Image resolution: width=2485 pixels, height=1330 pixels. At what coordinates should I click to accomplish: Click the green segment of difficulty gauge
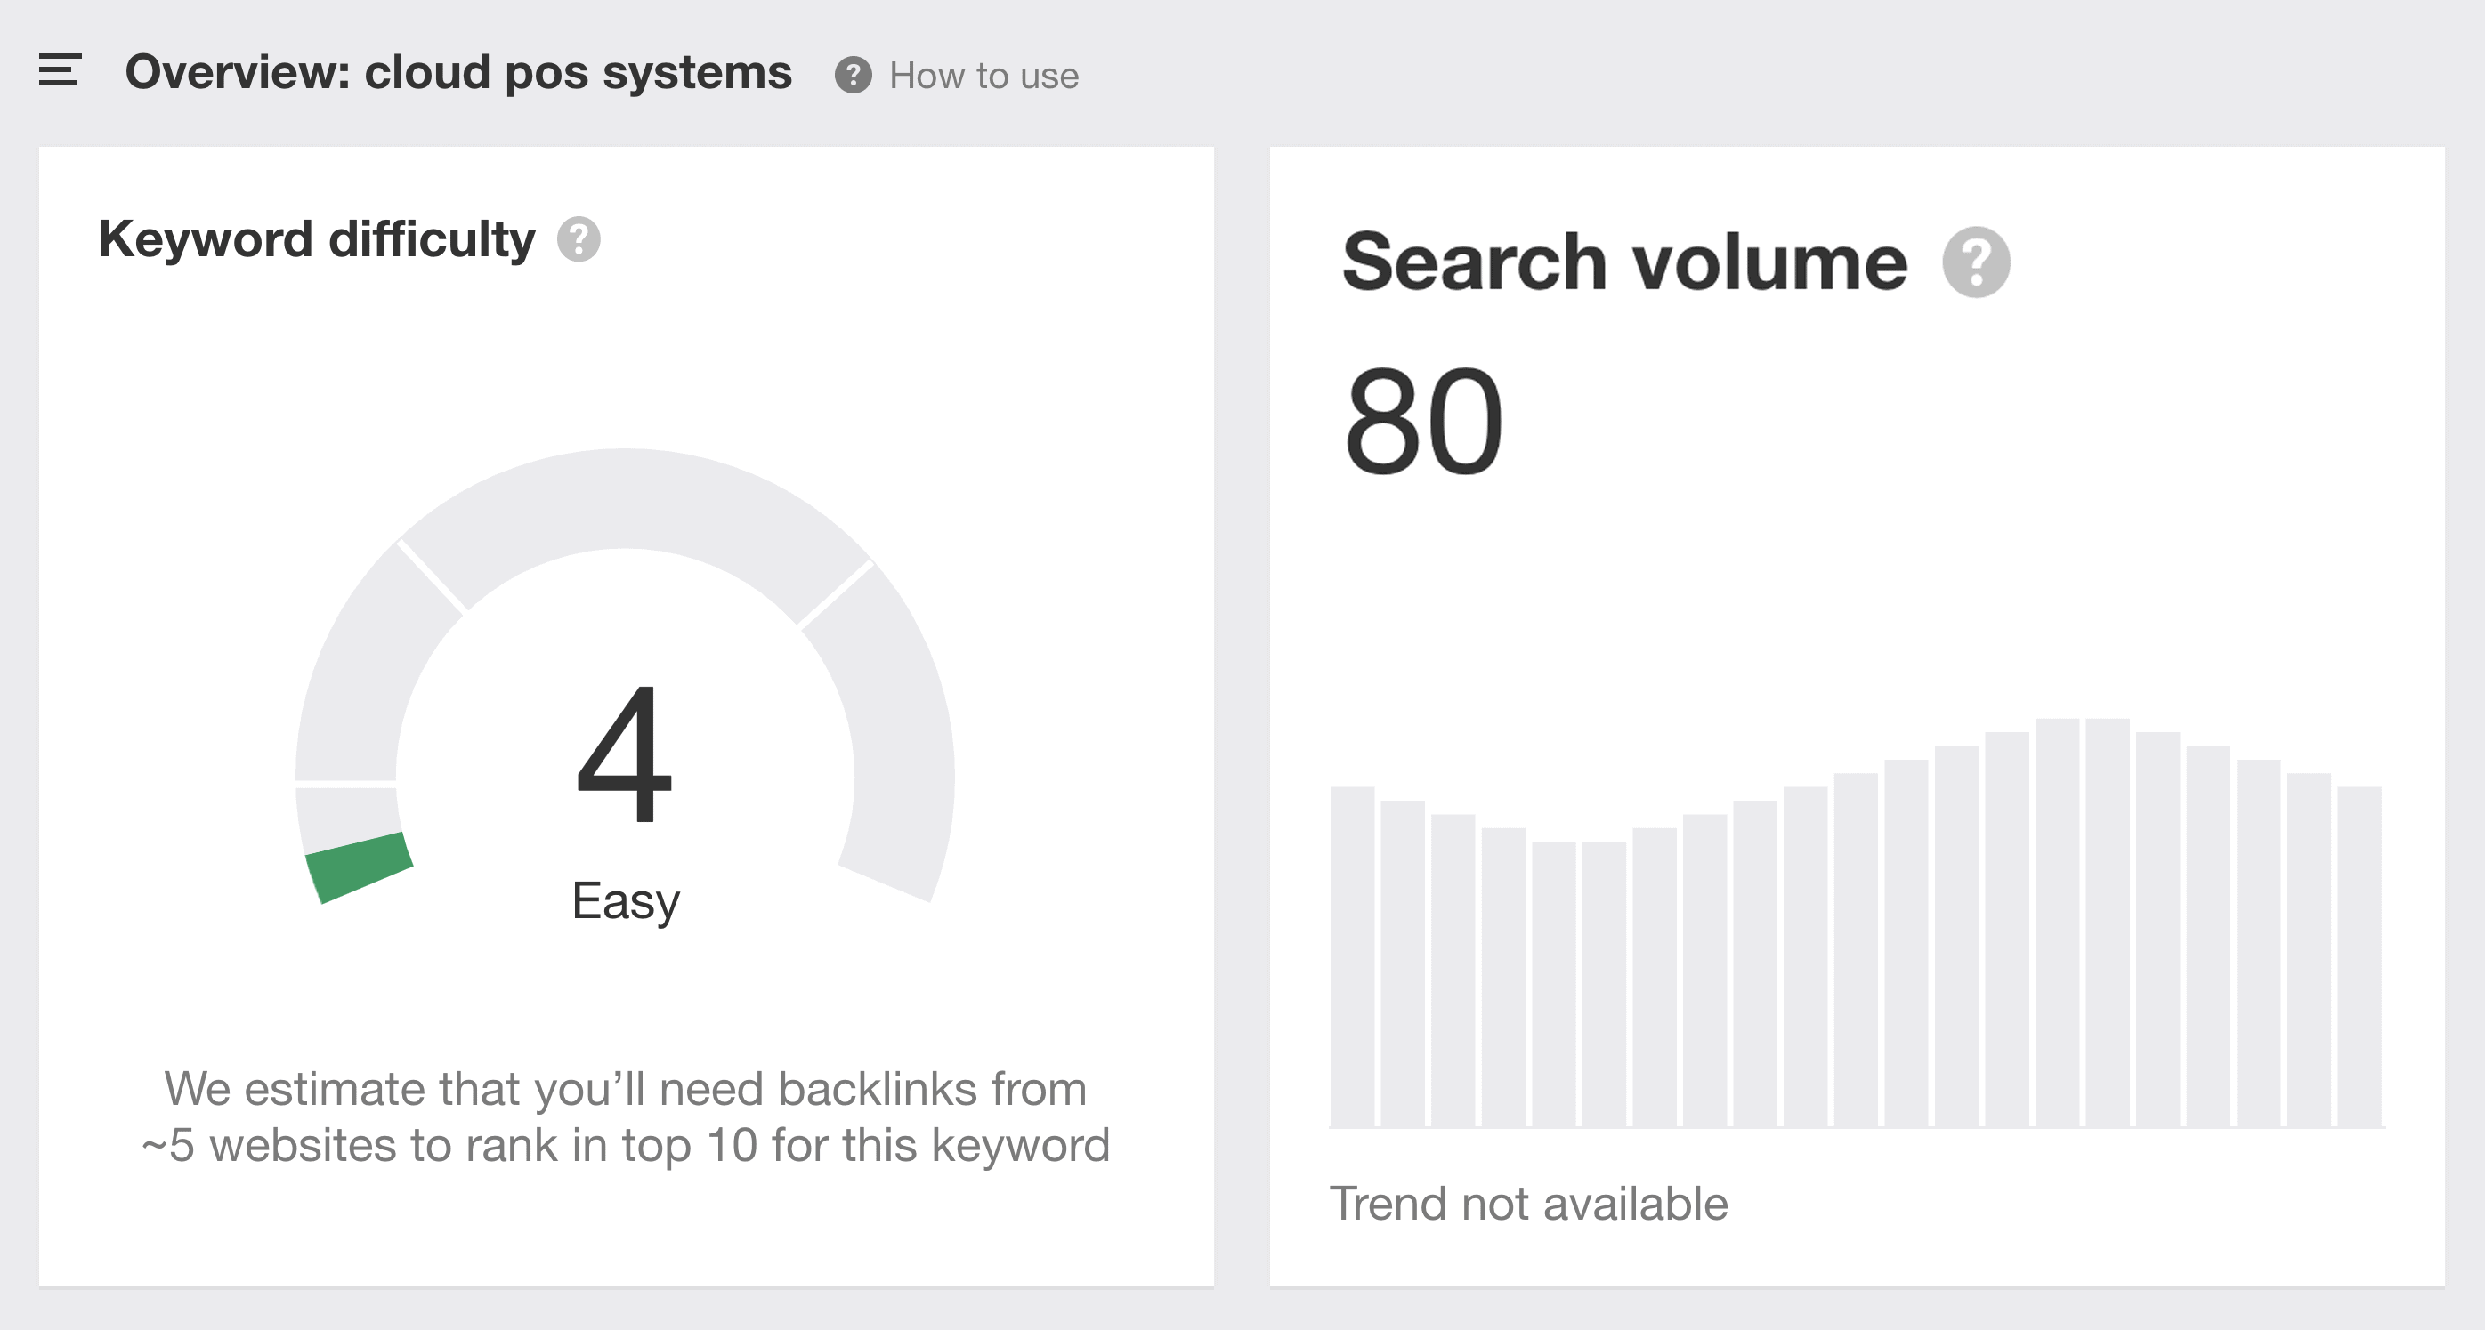[x=359, y=867]
